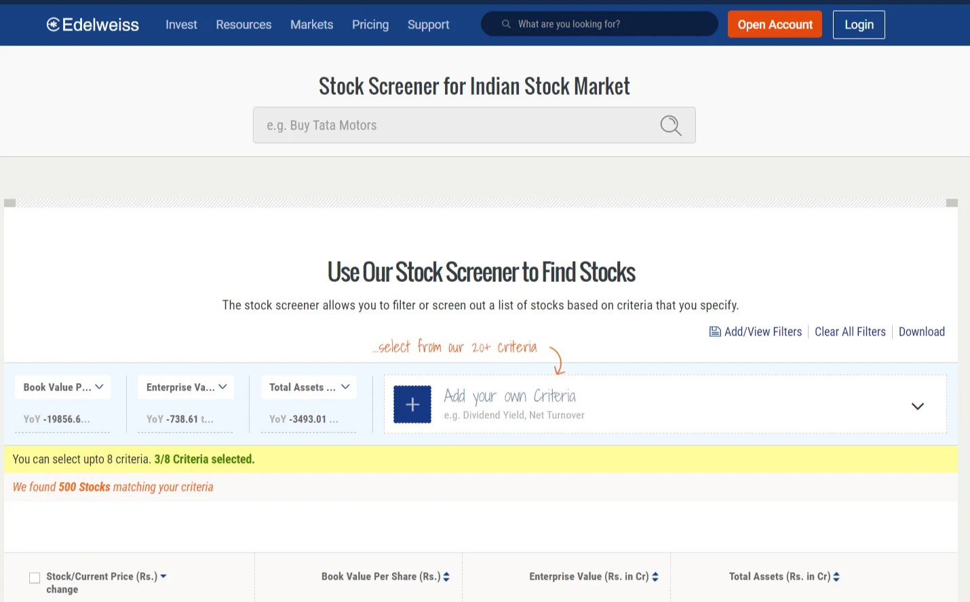The width and height of the screenshot is (970, 602).
Task: Expand the Add your own Criteria chevron
Action: (x=917, y=405)
